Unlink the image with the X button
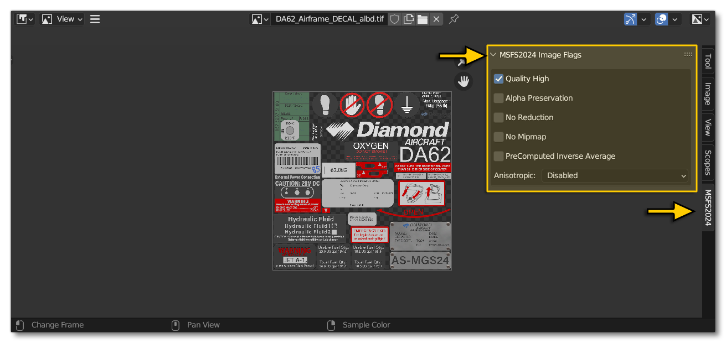Viewport: 726px width, 343px height. (x=436, y=18)
